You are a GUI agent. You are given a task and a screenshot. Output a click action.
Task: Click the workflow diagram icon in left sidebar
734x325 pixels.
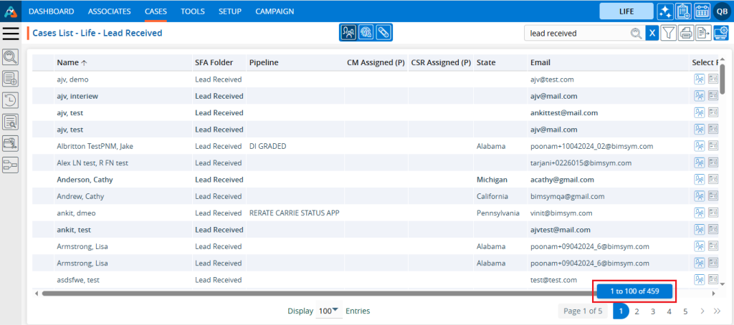11,165
